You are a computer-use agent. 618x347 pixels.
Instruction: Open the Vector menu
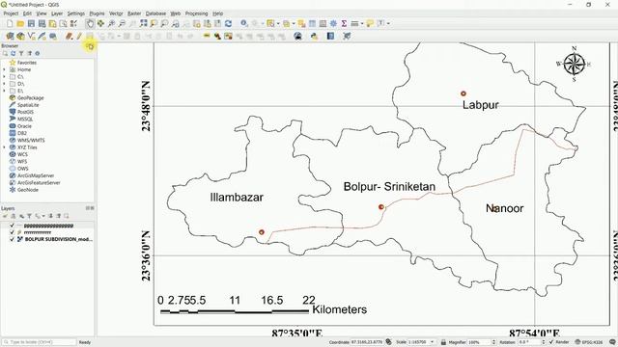point(116,13)
